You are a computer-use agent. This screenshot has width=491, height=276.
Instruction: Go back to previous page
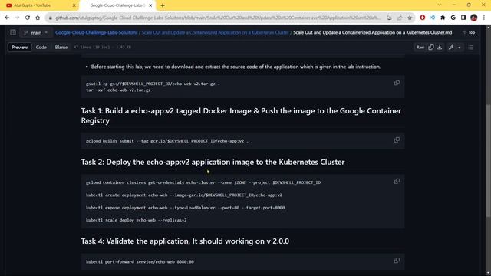(7, 18)
